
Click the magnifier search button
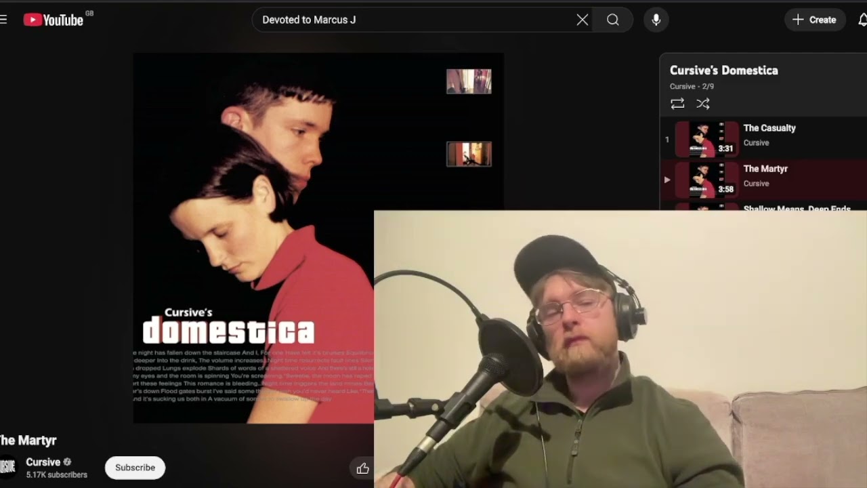pos(613,20)
